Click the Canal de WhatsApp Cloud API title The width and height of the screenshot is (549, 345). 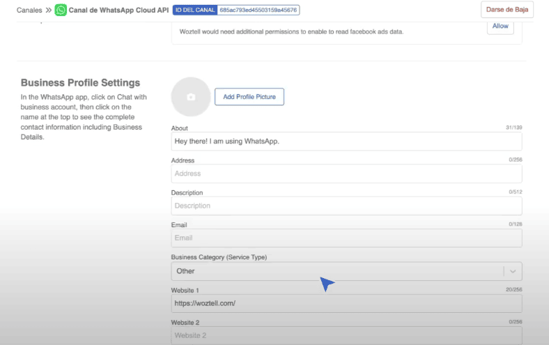pyautogui.click(x=118, y=10)
